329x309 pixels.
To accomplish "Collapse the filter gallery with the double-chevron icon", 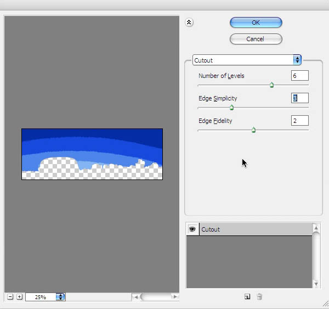I will point(189,23).
